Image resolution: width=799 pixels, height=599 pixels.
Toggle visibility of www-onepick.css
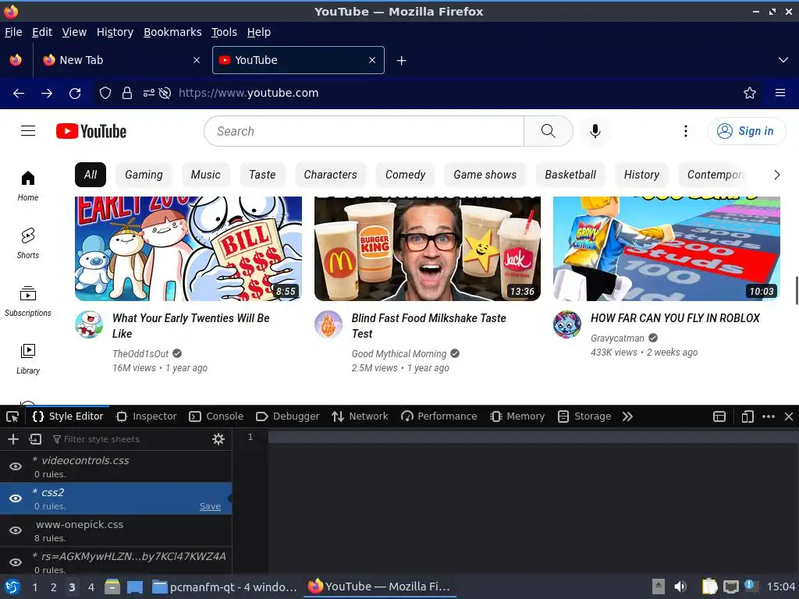coord(16,530)
